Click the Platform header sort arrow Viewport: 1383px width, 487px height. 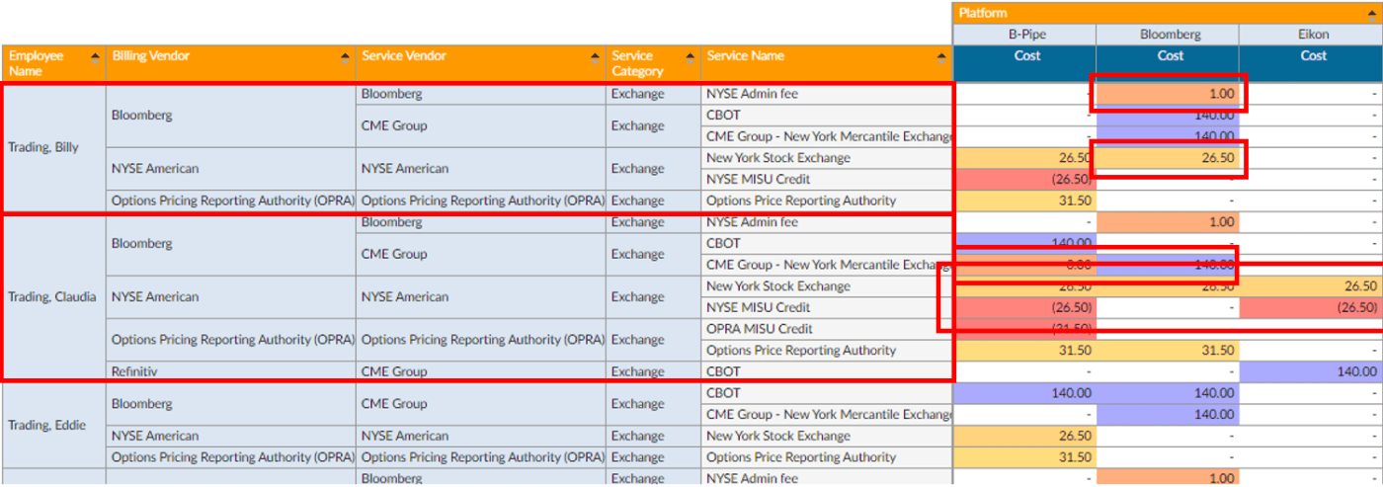click(1373, 13)
